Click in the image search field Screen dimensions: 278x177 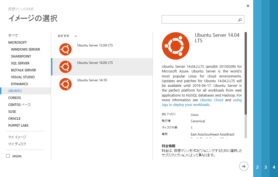click(x=199, y=20)
